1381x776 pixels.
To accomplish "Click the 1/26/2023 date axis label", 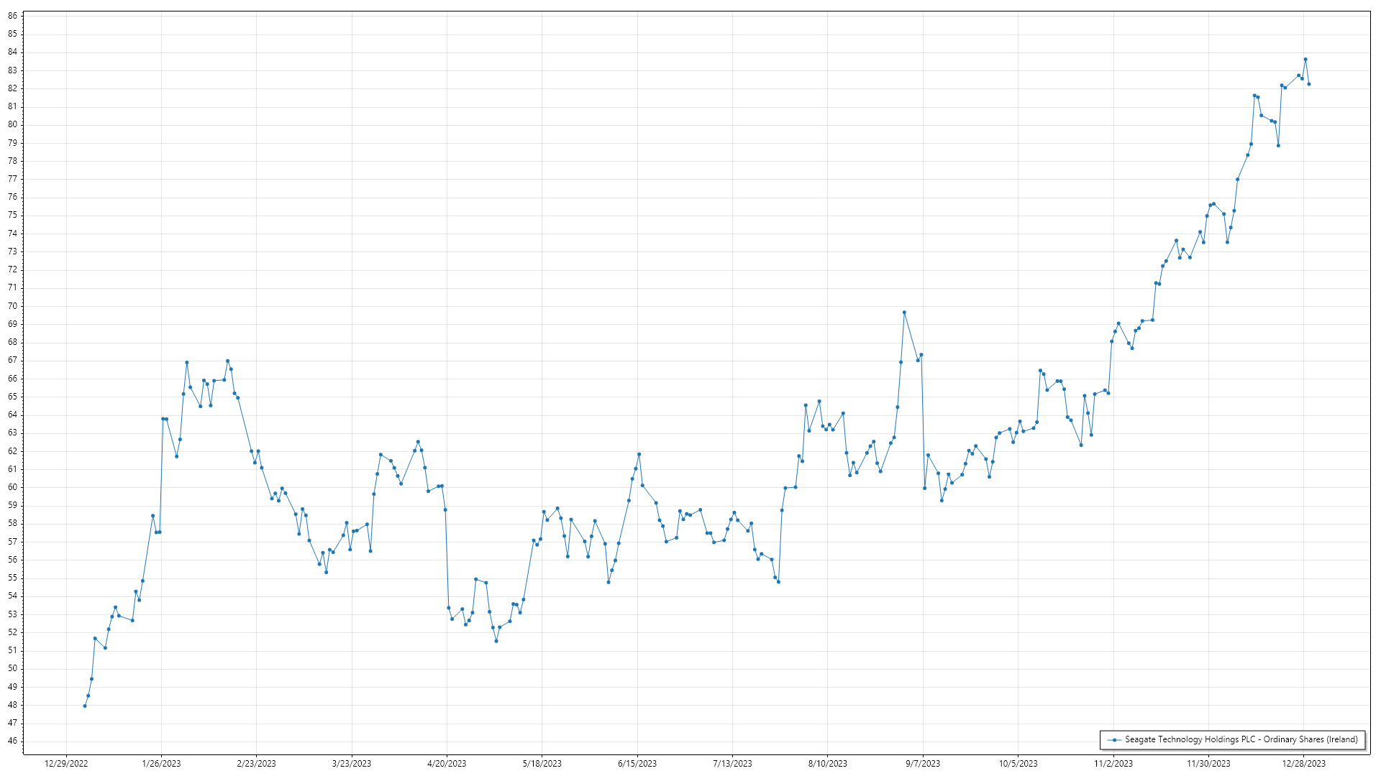I will pyautogui.click(x=161, y=764).
